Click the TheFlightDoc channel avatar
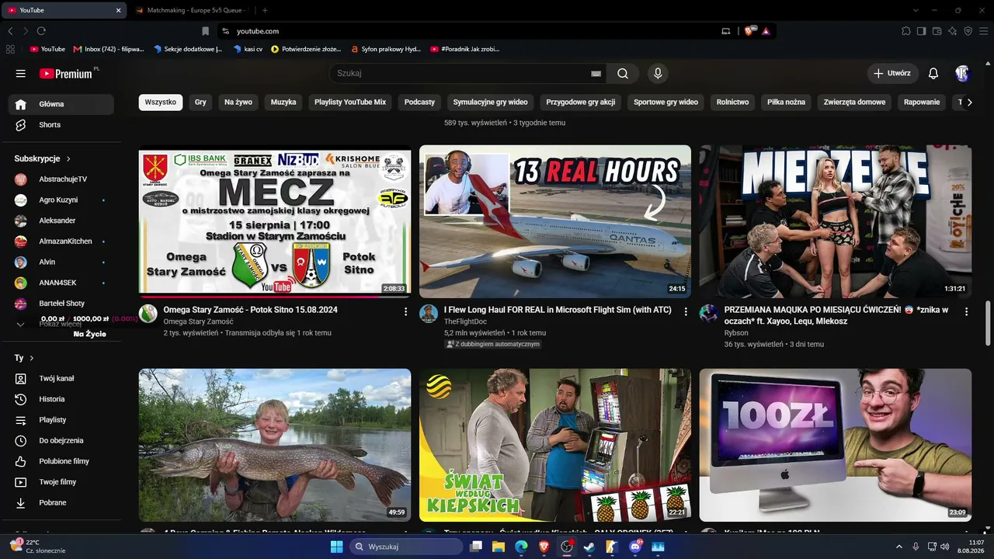This screenshot has width=994, height=559. pos(429,314)
